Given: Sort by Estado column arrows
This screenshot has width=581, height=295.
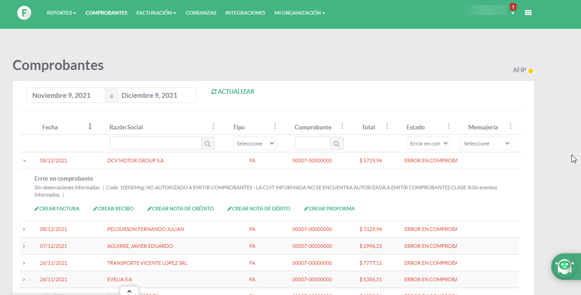Looking at the screenshot, I should click(x=449, y=126).
